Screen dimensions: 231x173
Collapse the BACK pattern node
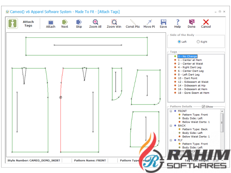pyautogui.click(x=171, y=126)
